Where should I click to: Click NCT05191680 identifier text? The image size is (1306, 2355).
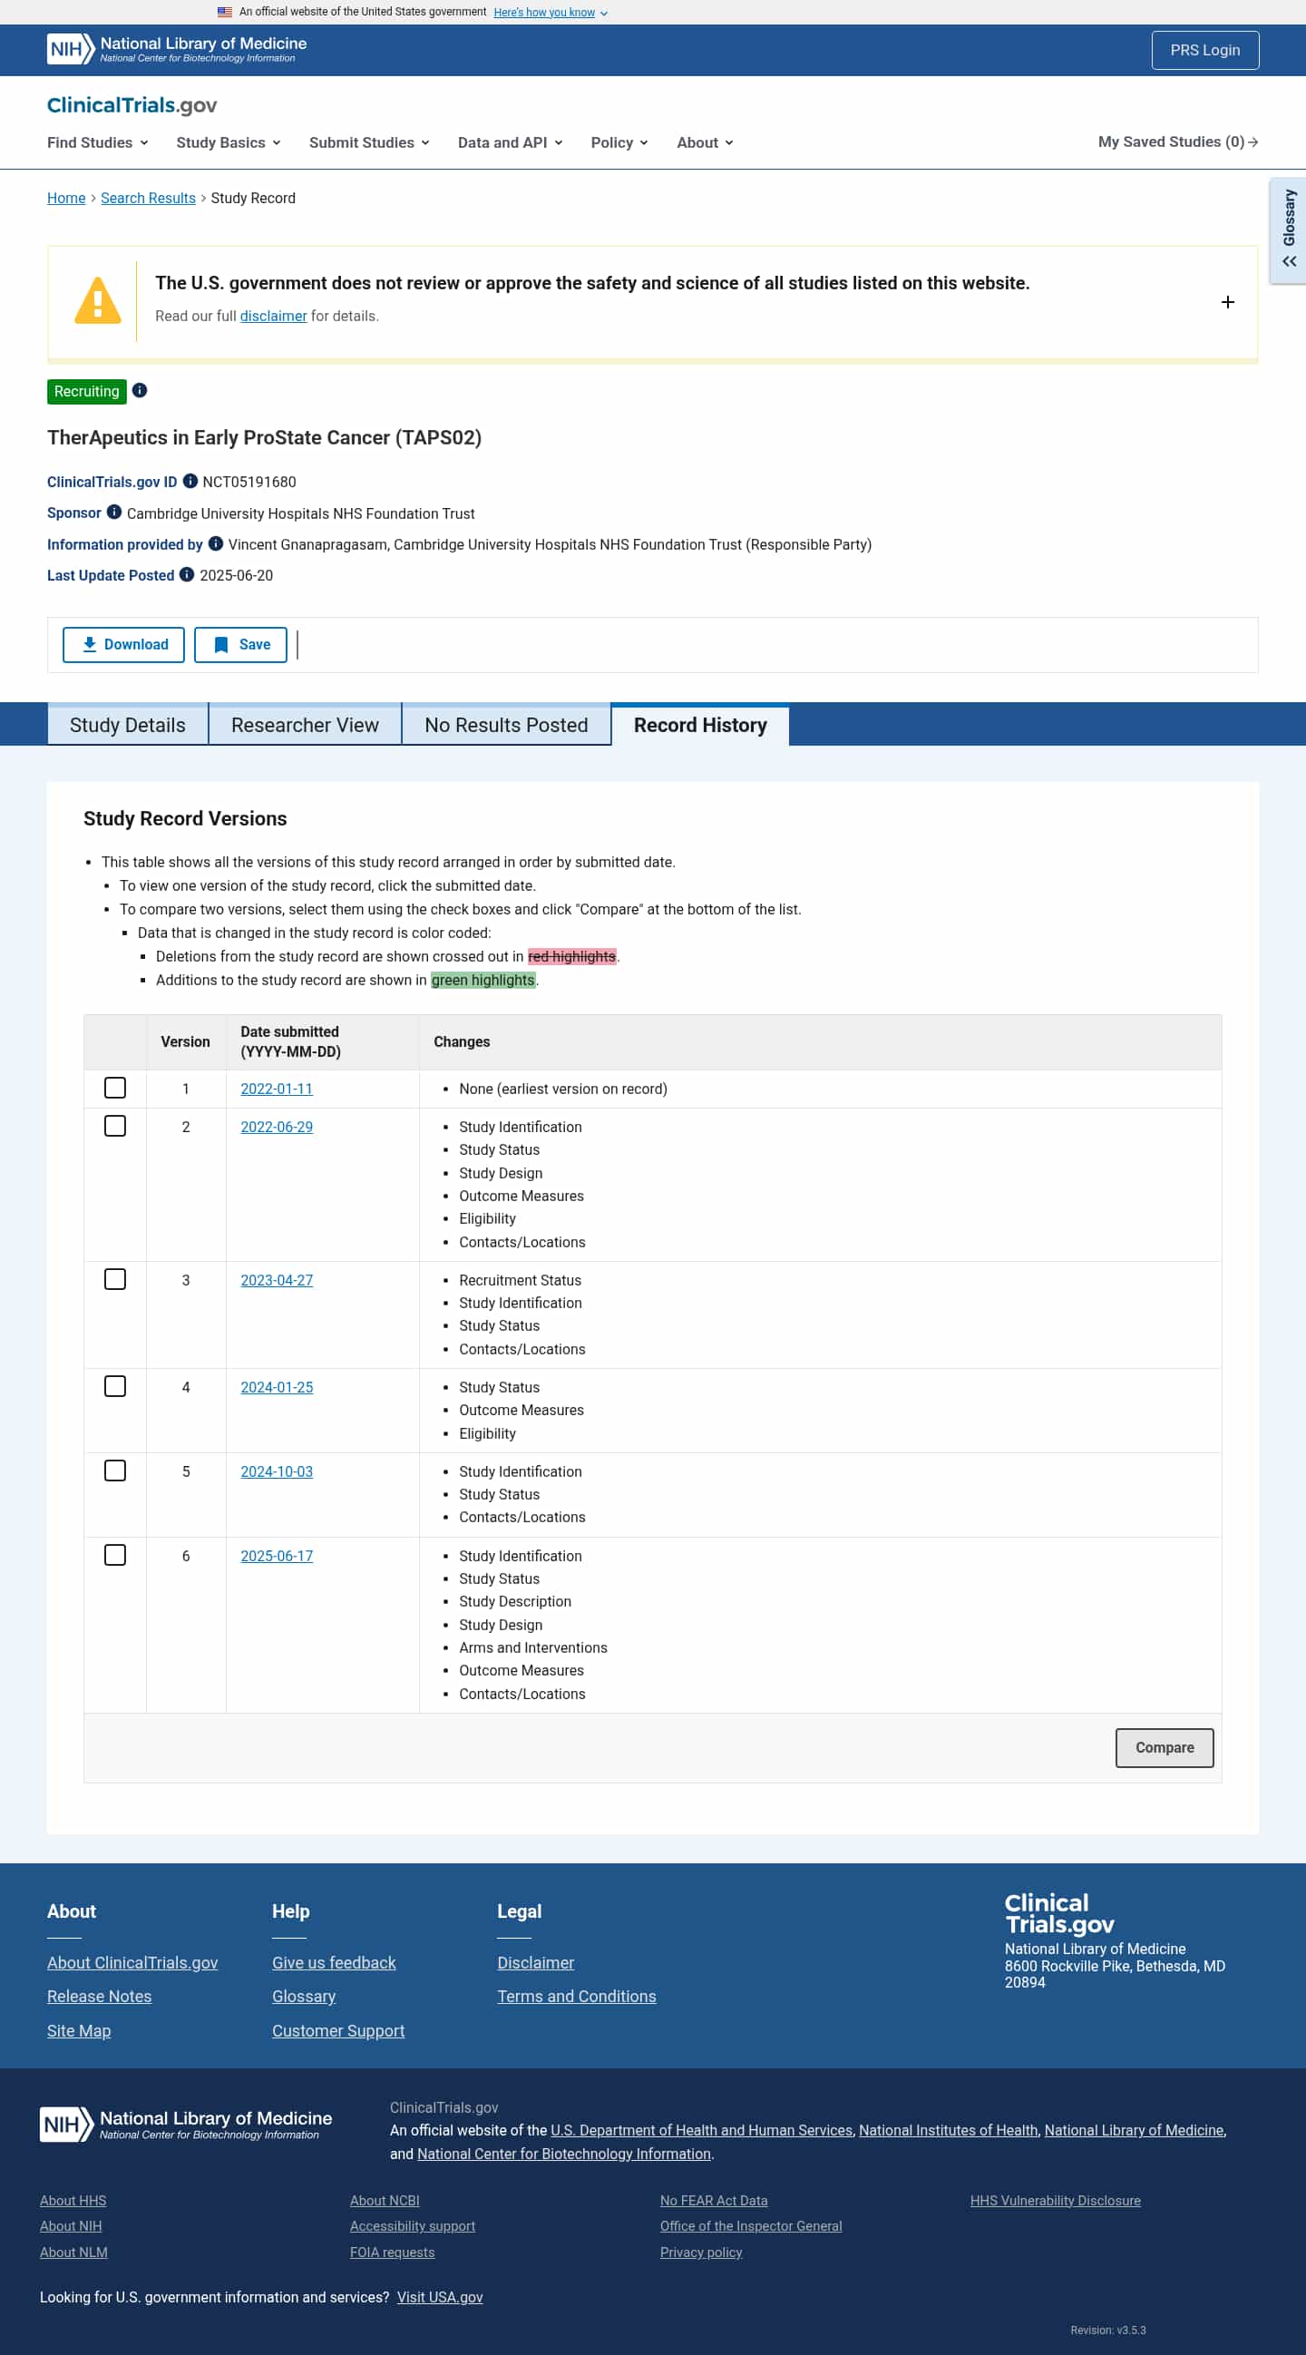(x=249, y=482)
